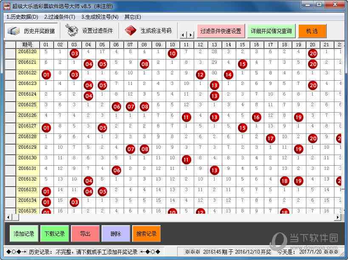348x260 pixels.
Task: Switch to the 设置过滤条件 tab
Action: (x=89, y=31)
